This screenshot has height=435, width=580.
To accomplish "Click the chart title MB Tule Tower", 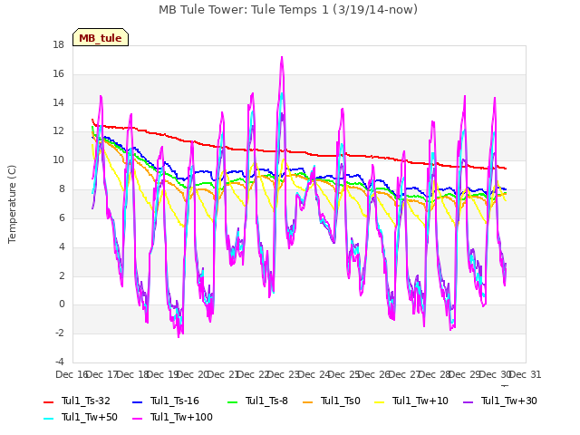I will click(288, 10).
